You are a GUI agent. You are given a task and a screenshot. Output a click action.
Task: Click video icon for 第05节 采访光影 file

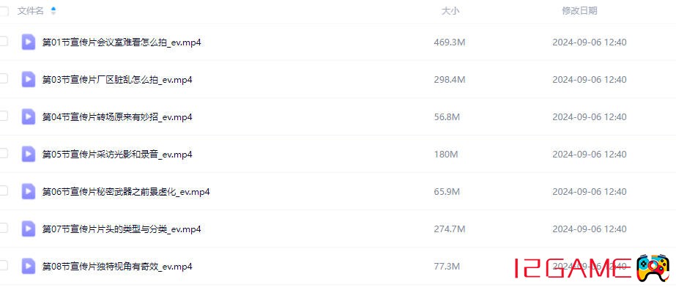click(29, 154)
